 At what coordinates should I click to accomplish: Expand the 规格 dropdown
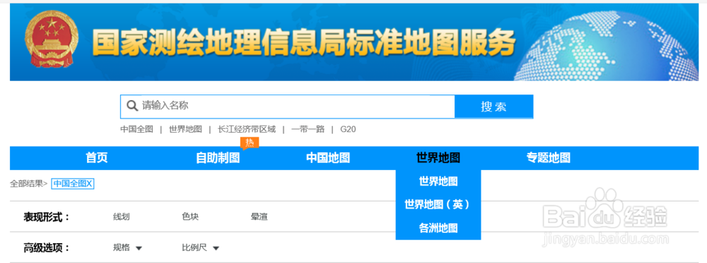coord(127,247)
